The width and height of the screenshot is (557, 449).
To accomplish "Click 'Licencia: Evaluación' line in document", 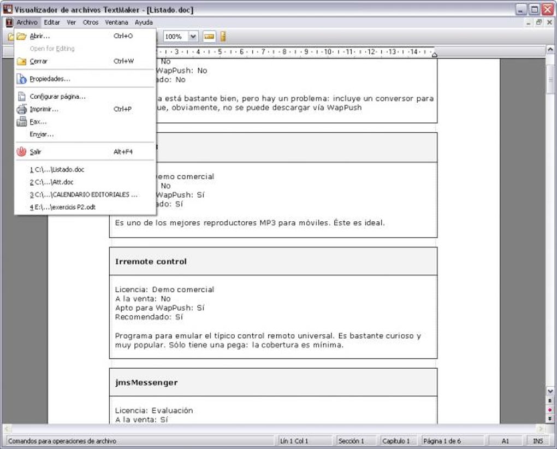I will click(154, 410).
